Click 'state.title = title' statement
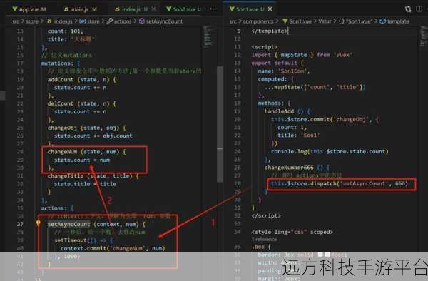 point(85,184)
